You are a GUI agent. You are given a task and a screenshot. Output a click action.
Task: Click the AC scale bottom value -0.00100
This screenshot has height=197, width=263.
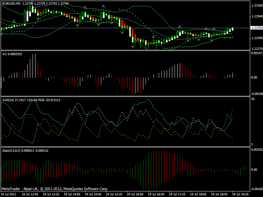tap(257, 94)
